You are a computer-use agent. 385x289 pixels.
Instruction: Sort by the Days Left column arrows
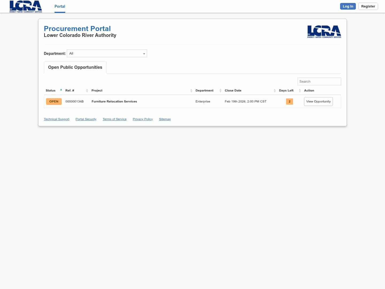click(x=300, y=90)
